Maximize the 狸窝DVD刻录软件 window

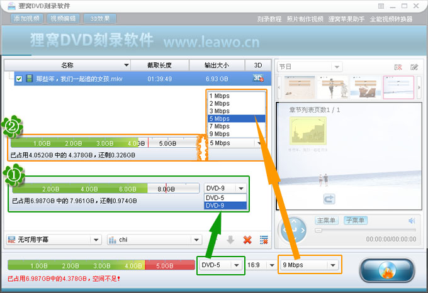[405, 6]
